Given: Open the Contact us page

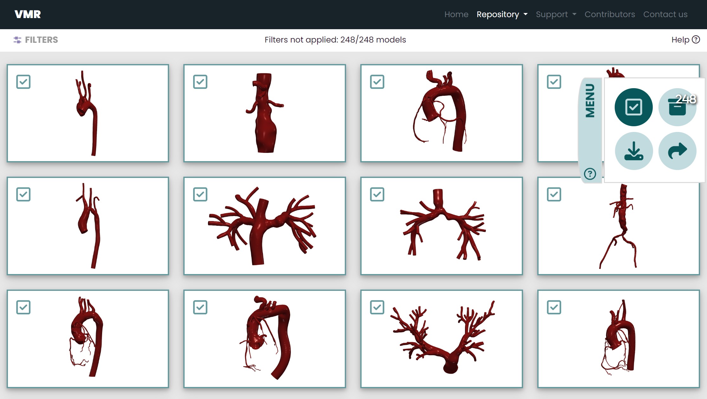Looking at the screenshot, I should click(665, 14).
